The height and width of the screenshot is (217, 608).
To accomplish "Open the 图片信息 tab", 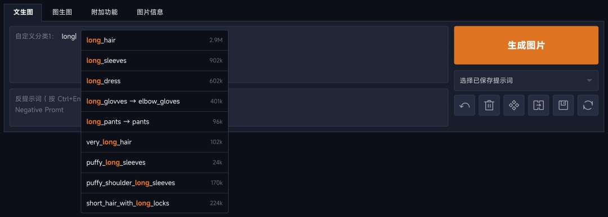I will pos(150,12).
